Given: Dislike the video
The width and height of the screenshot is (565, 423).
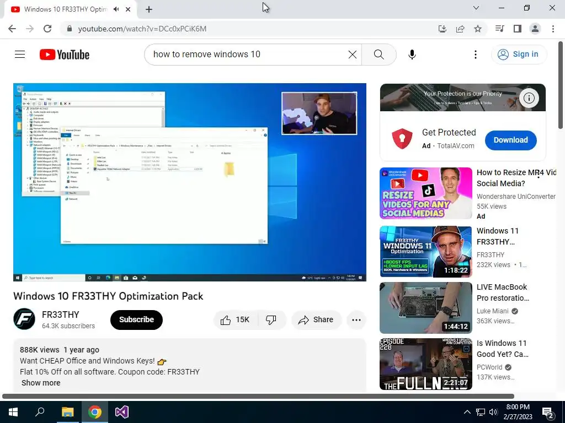Looking at the screenshot, I should click(x=271, y=319).
